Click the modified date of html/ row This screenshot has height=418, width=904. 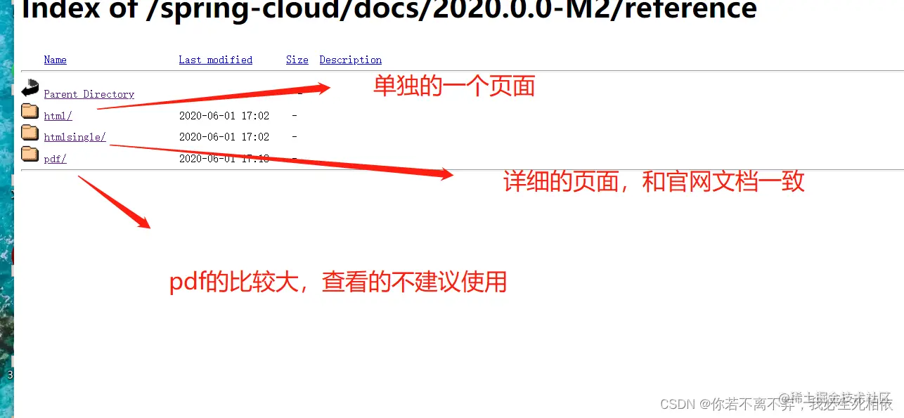224,115
